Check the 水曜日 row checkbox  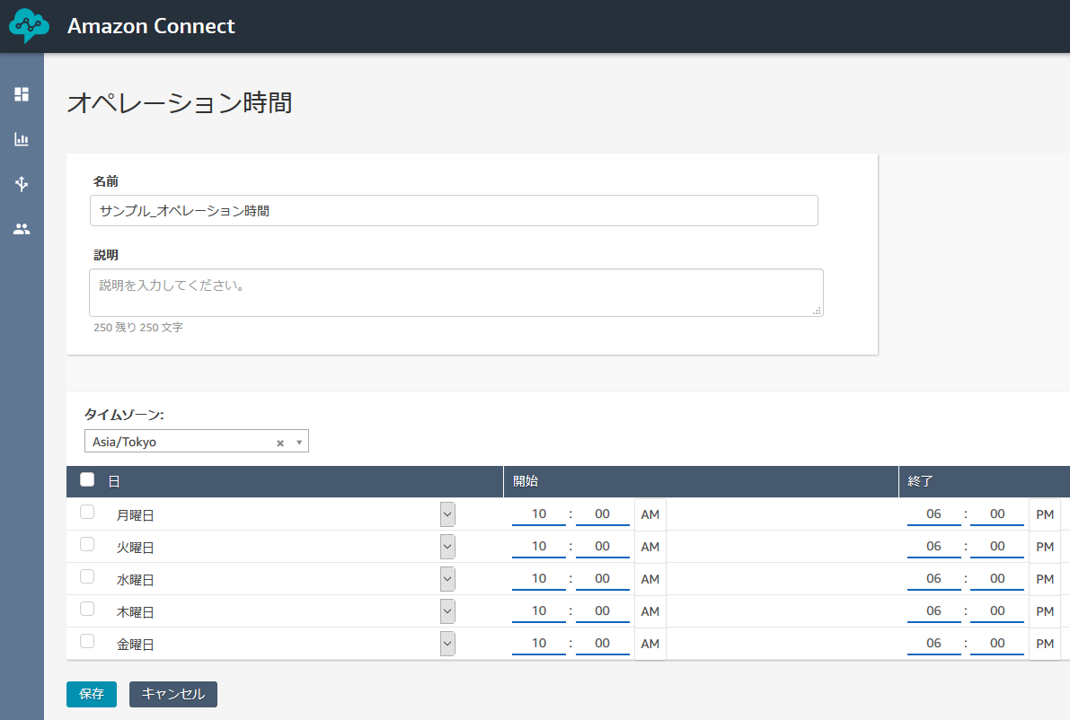pos(87,576)
